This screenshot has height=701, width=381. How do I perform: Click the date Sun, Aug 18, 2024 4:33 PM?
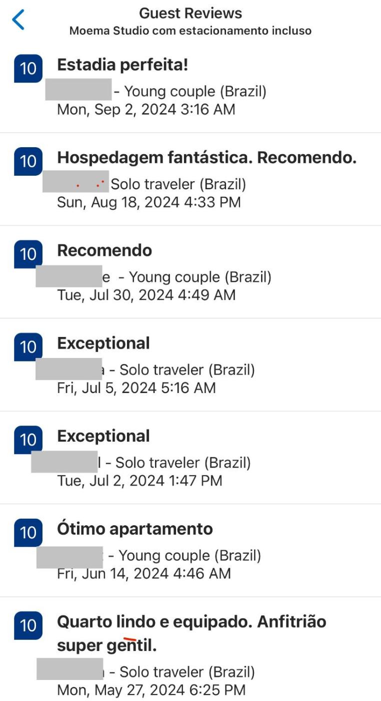(148, 202)
